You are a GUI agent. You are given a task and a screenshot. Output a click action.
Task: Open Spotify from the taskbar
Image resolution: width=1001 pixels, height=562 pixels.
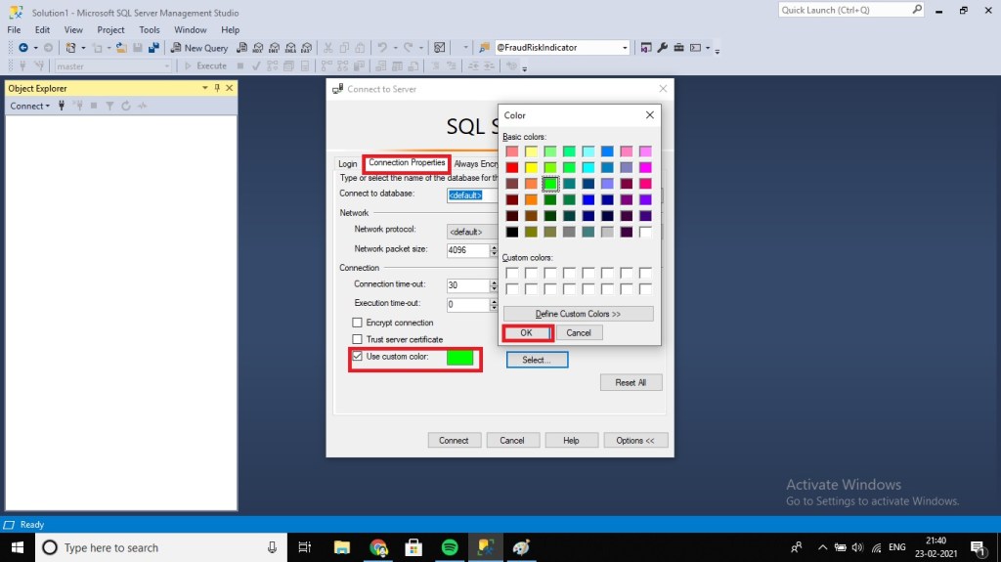click(450, 547)
